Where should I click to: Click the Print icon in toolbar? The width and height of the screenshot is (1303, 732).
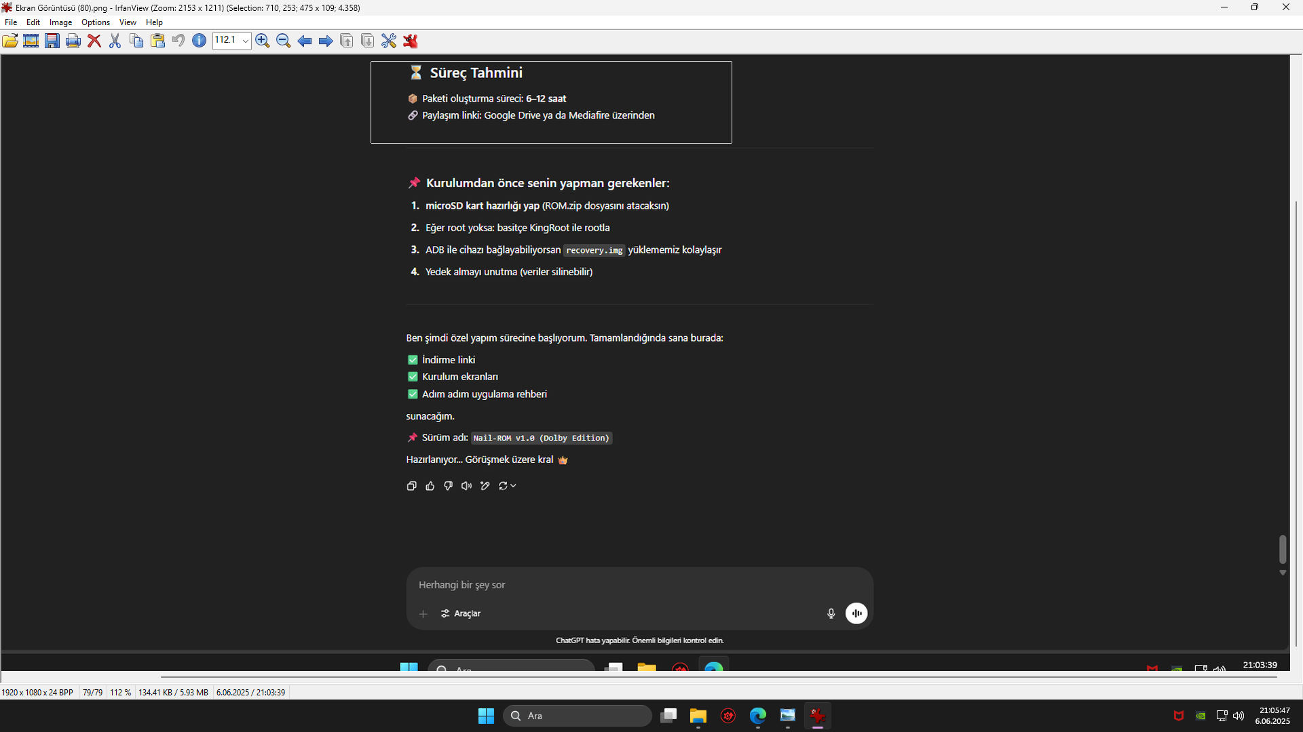(x=73, y=41)
